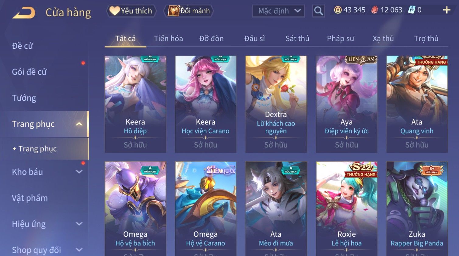Image resolution: width=459 pixels, height=256 pixels.
Task: Tap the plus icon to add currency
Action: pyautogui.click(x=447, y=10)
